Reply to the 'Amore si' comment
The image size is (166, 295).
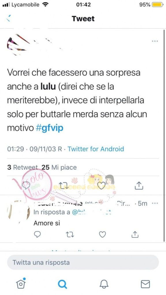[x=37, y=235]
